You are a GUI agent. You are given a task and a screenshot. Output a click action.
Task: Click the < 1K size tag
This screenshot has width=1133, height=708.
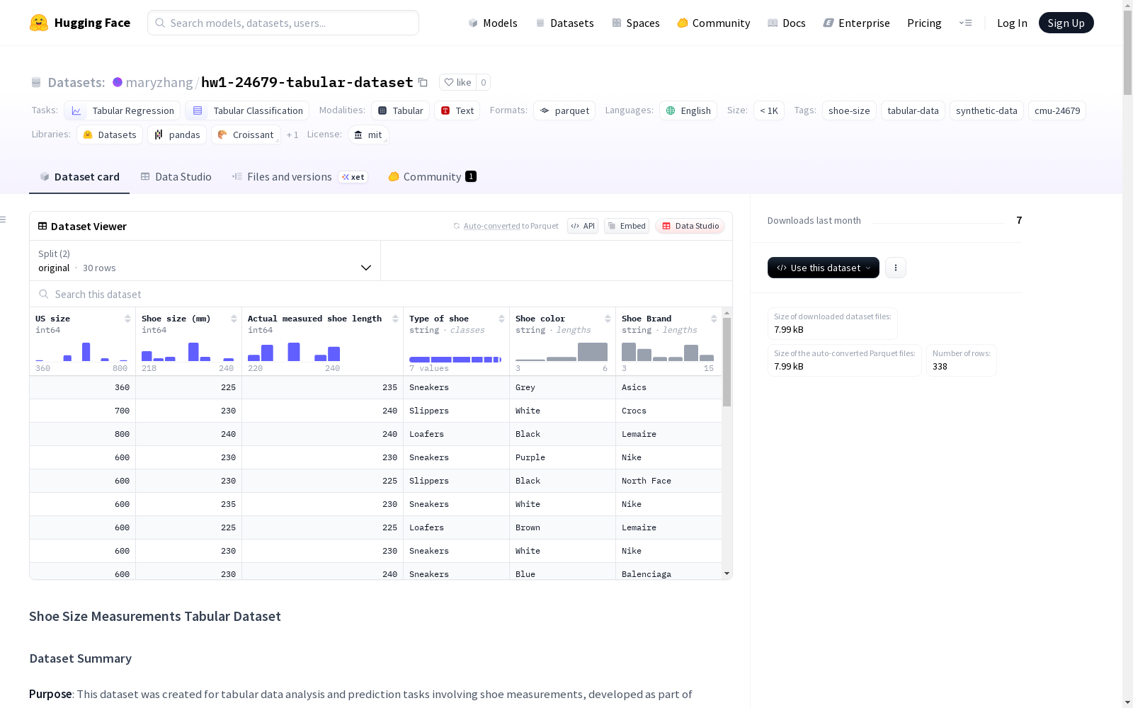point(769,110)
